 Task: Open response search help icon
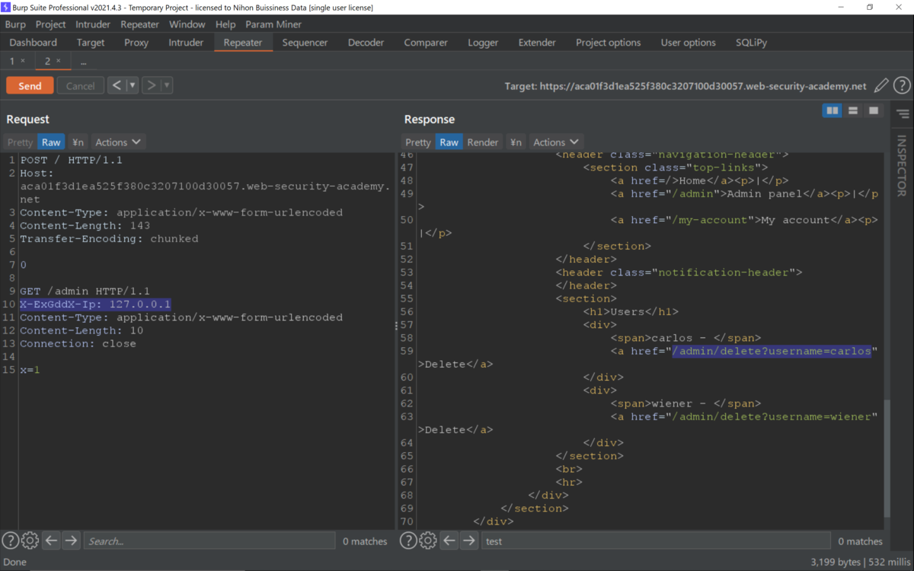pyautogui.click(x=408, y=541)
